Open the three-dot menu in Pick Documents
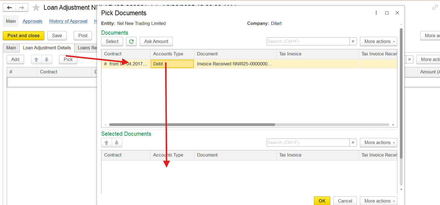Image resolution: width=440 pixels, height=205 pixels. [x=376, y=13]
